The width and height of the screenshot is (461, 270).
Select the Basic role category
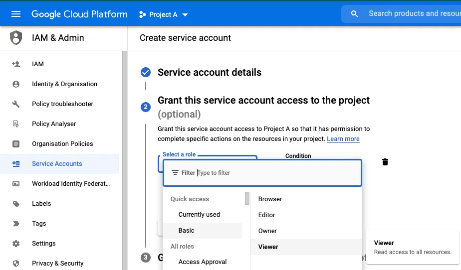click(202, 230)
